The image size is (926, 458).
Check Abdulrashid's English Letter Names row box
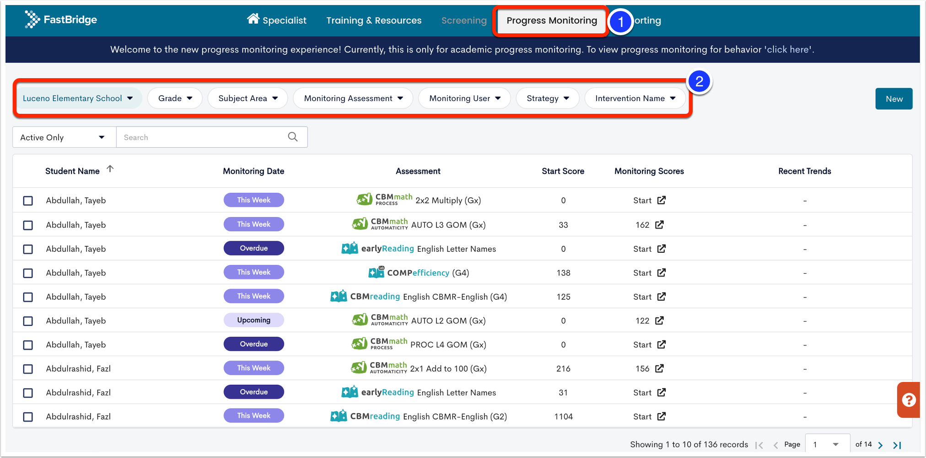(x=28, y=393)
